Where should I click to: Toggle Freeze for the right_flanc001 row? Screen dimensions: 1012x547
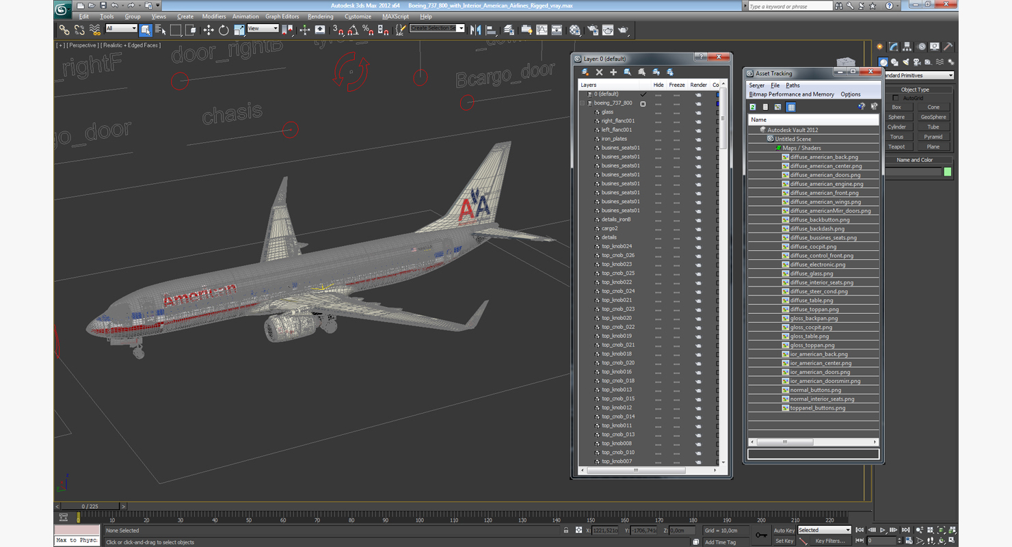click(x=677, y=121)
